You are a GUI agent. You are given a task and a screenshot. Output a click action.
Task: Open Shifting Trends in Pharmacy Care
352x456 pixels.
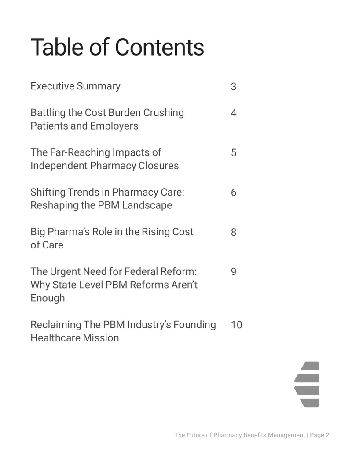click(x=107, y=199)
